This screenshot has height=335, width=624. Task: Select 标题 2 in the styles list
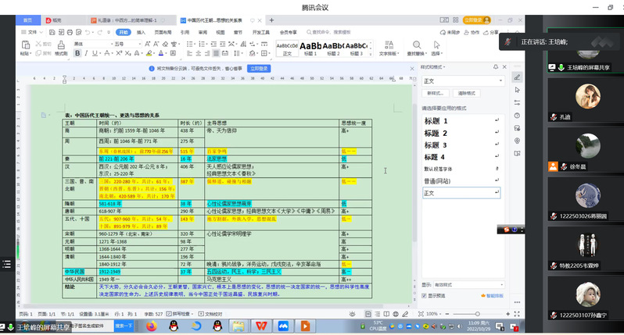tap(436, 133)
